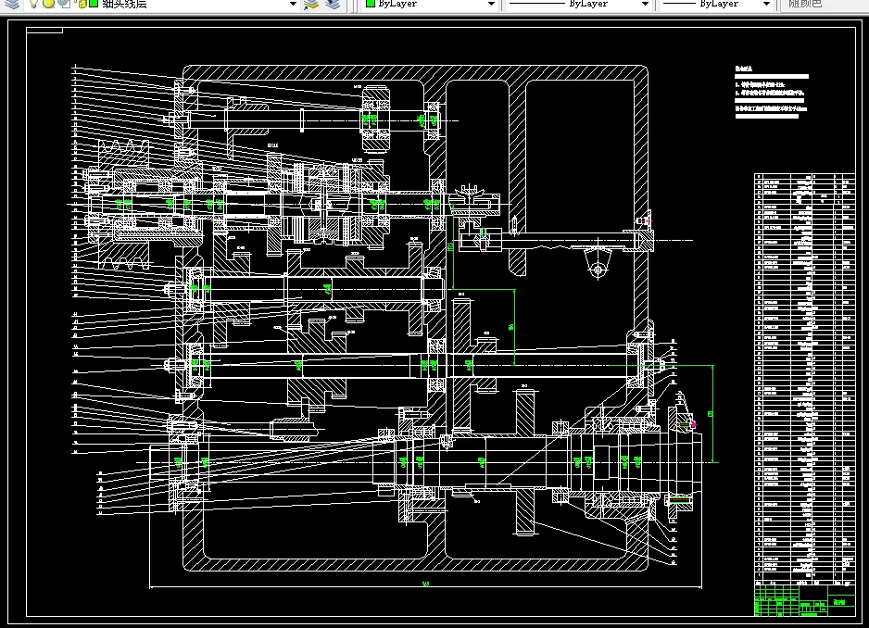Open the Layer Properties Manager icon
Screen dimensions: 869x628
(11, 5)
